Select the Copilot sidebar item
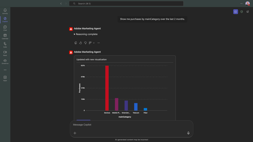 [5, 20]
